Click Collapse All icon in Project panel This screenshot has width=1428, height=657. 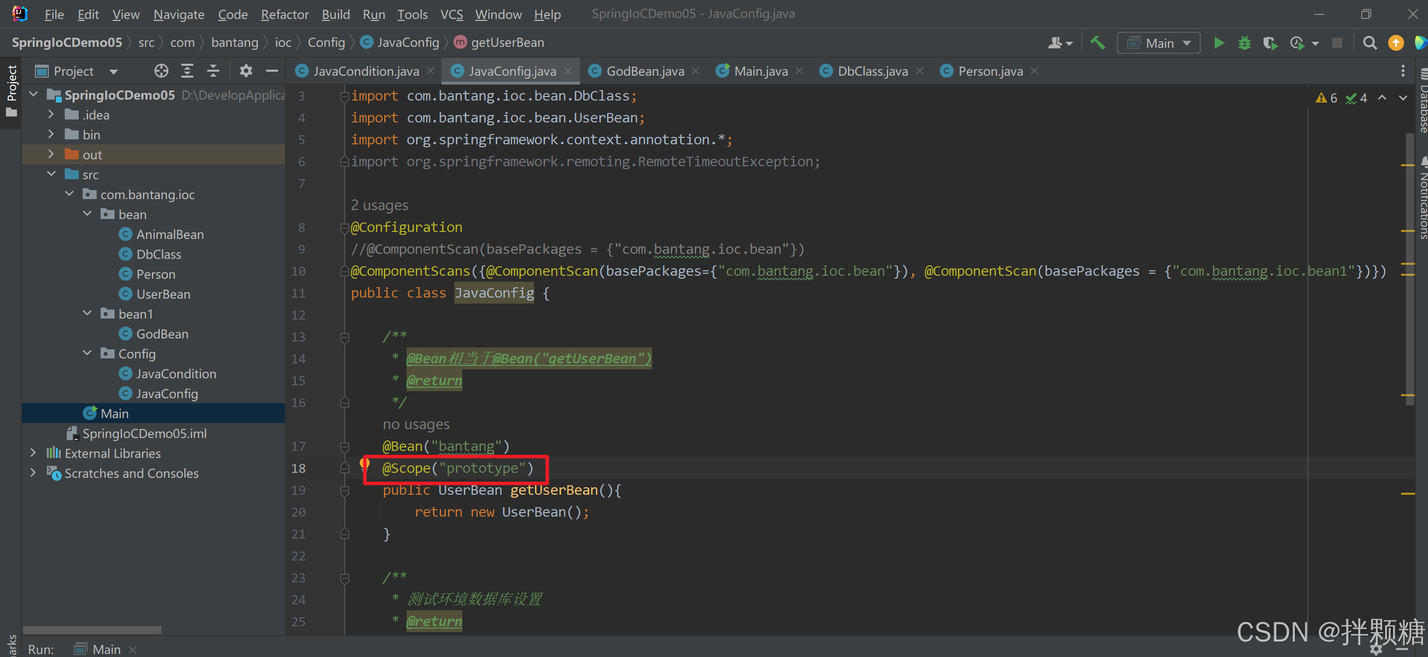pos(213,71)
